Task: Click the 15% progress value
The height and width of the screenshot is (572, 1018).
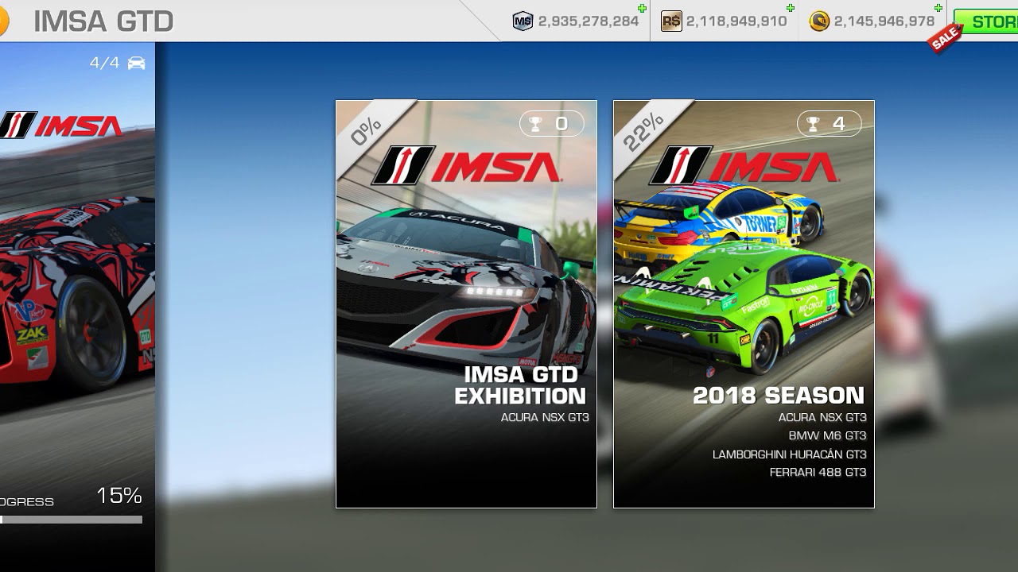Action: click(x=119, y=496)
